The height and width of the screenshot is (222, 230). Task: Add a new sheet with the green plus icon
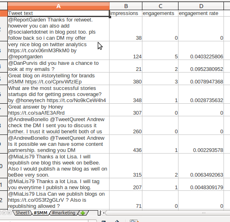[83, 213]
